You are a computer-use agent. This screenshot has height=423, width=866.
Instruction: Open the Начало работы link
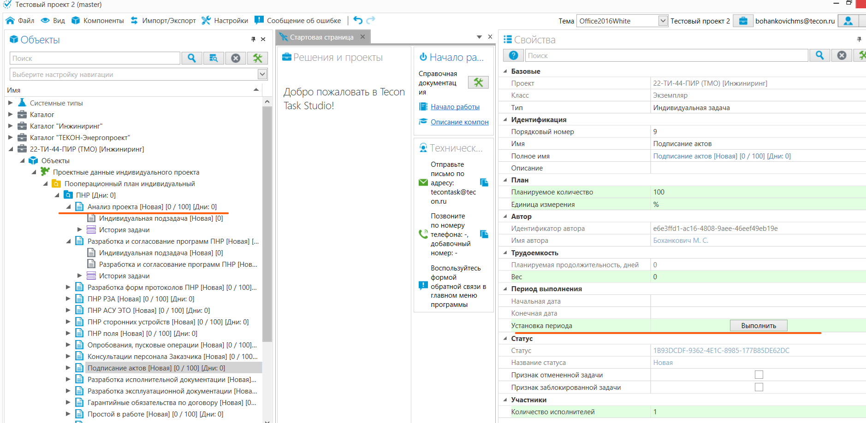pyautogui.click(x=455, y=107)
